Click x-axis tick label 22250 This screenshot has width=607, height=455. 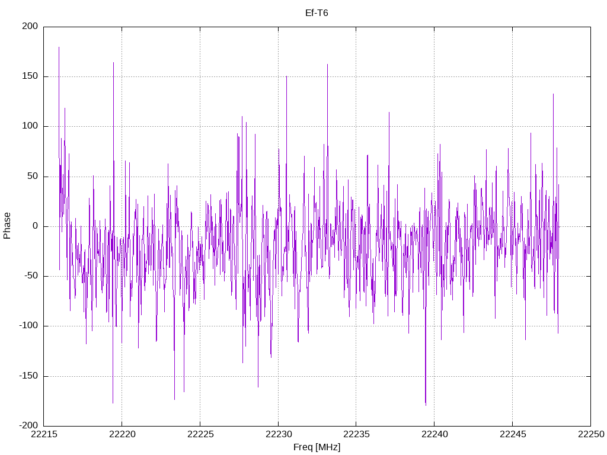591,434
